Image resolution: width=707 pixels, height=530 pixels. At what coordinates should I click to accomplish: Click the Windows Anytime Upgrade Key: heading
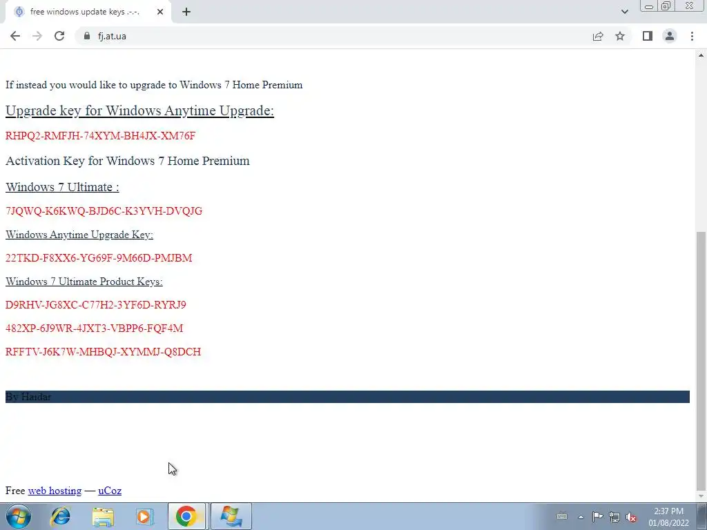(x=79, y=235)
